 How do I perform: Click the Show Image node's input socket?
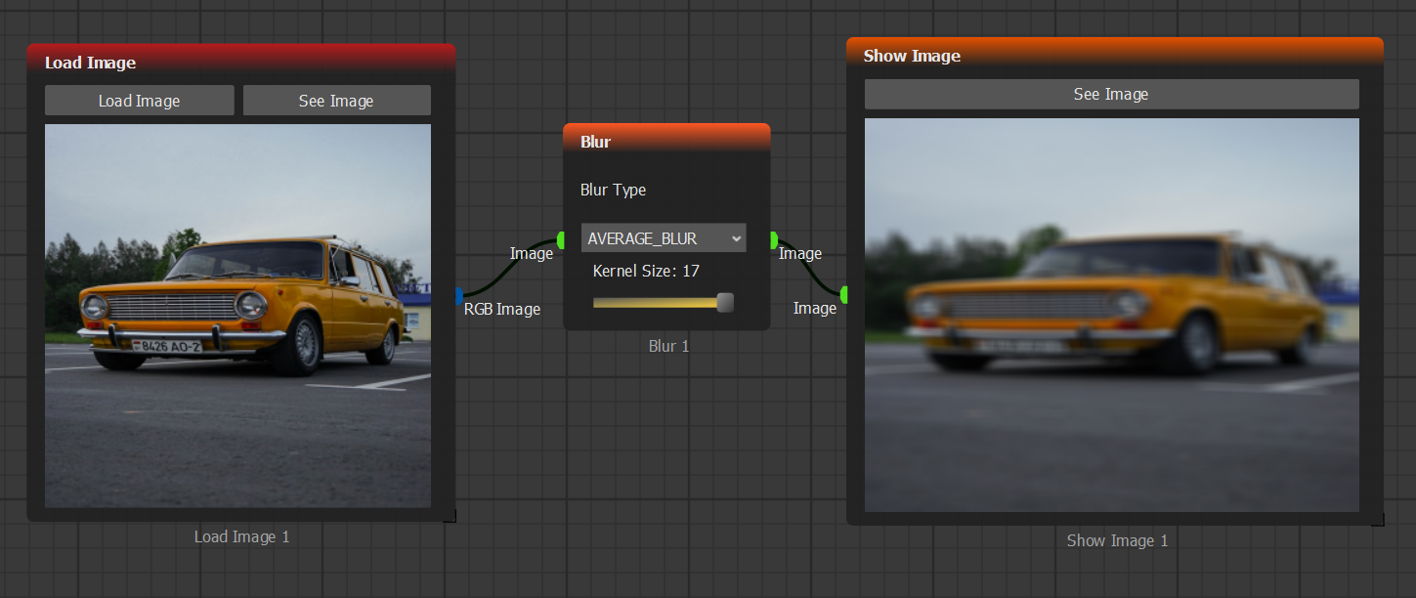click(844, 294)
